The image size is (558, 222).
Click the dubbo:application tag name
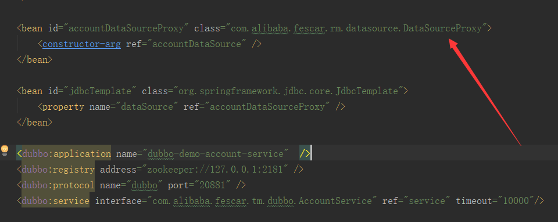coord(66,153)
